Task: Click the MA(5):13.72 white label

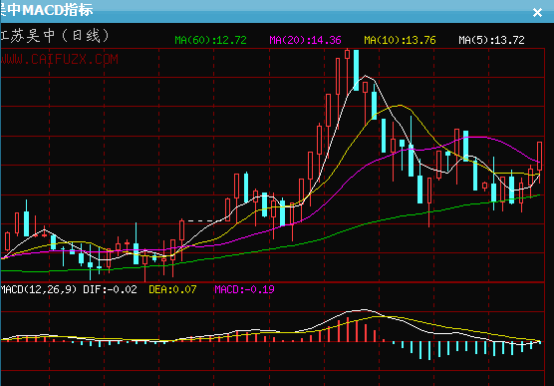Action: coord(491,40)
